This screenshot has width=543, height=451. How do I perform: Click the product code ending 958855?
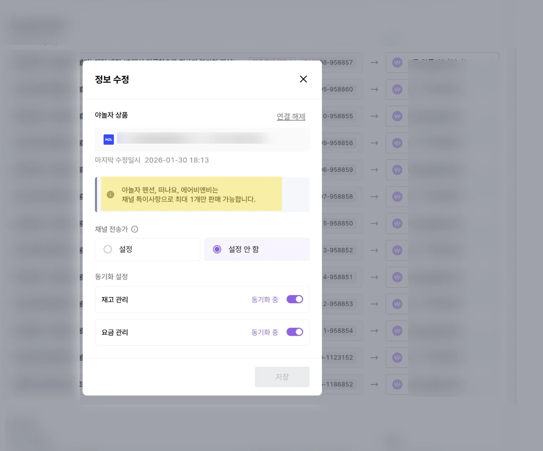[x=338, y=116]
